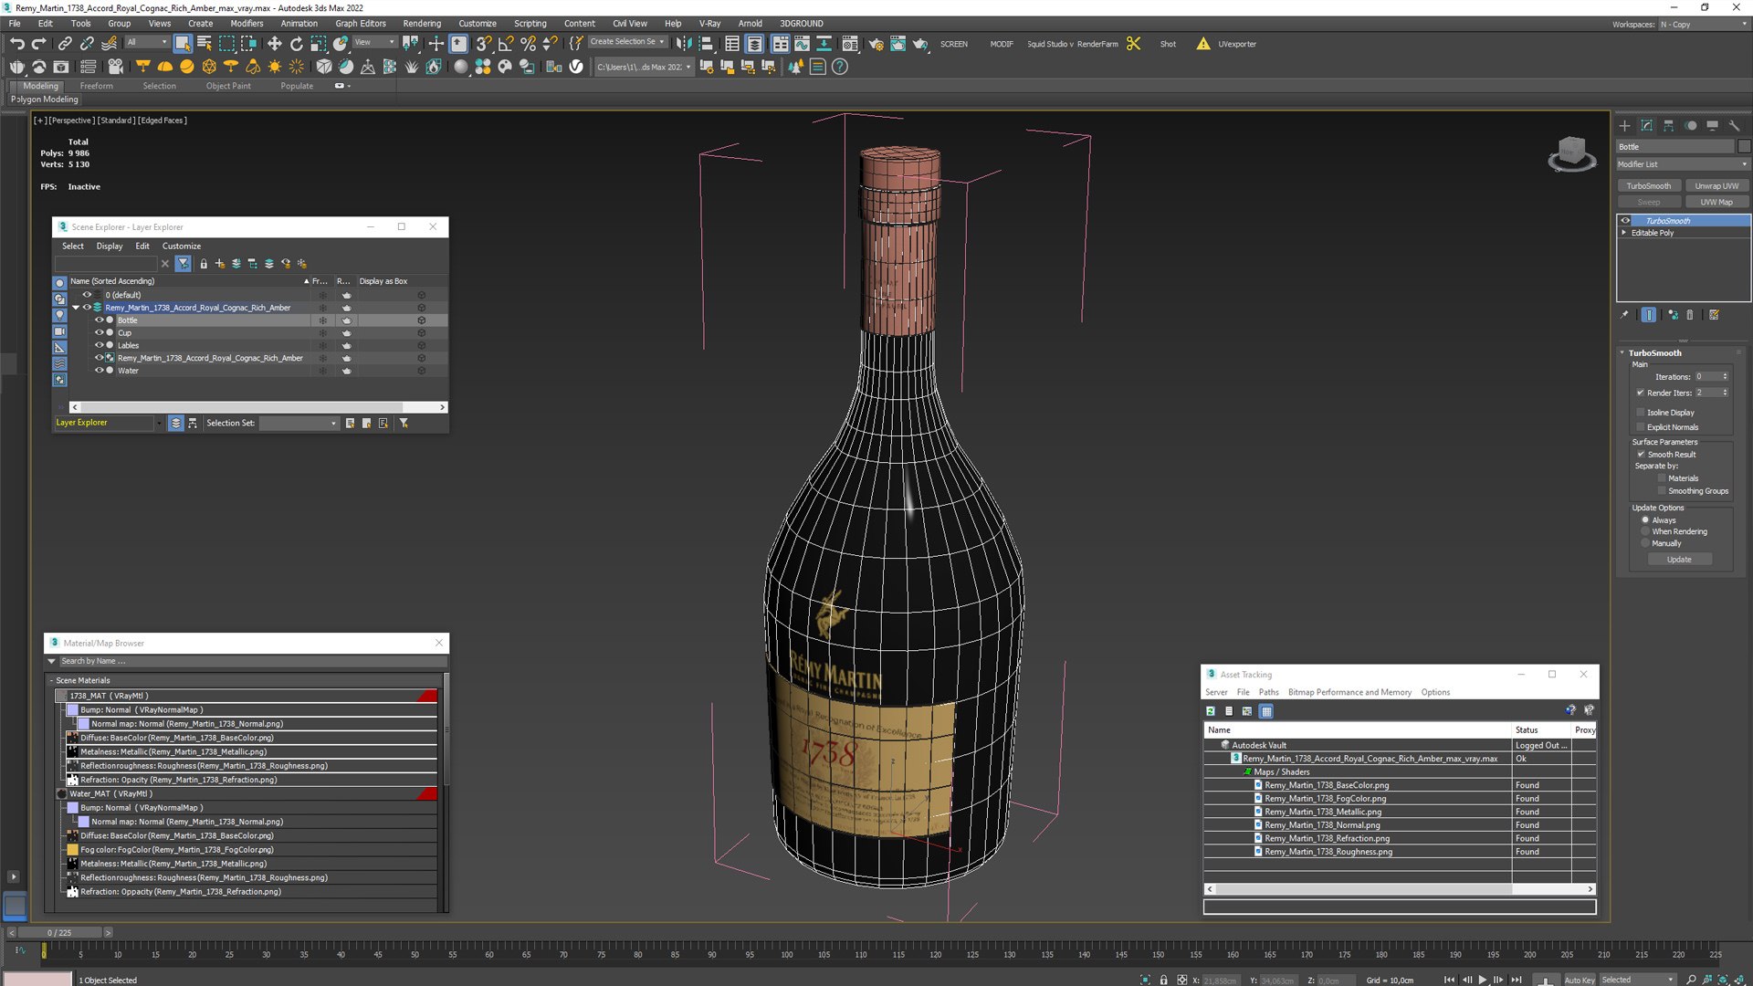Select the When Rendering update option

pos(1645,531)
